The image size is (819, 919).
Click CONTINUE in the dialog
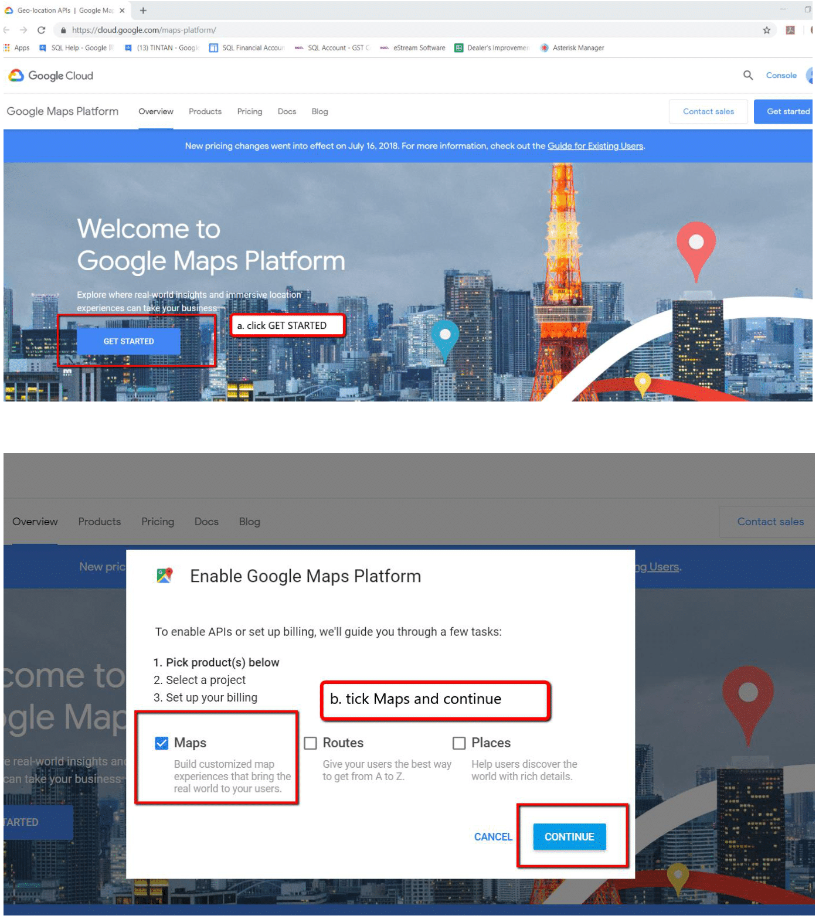click(569, 837)
